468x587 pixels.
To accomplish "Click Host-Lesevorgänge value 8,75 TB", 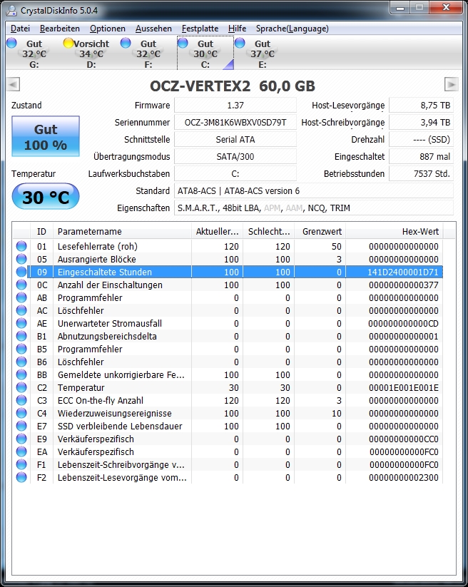I will tap(421, 105).
